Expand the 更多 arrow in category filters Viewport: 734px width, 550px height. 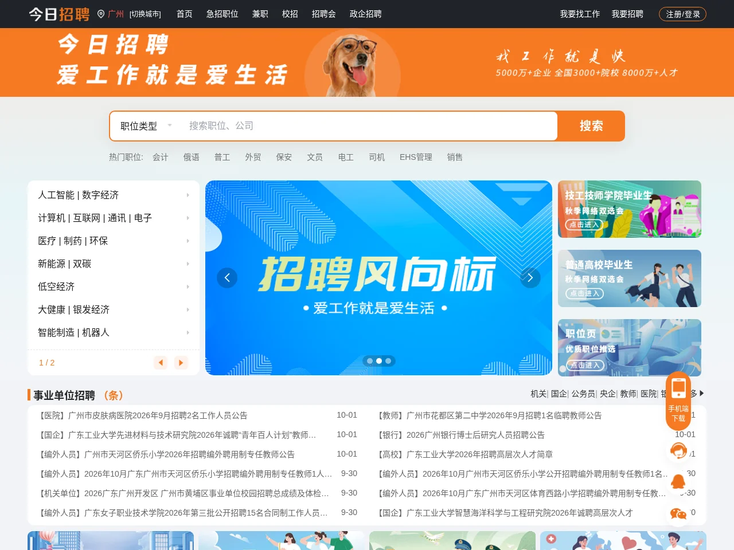(702, 394)
